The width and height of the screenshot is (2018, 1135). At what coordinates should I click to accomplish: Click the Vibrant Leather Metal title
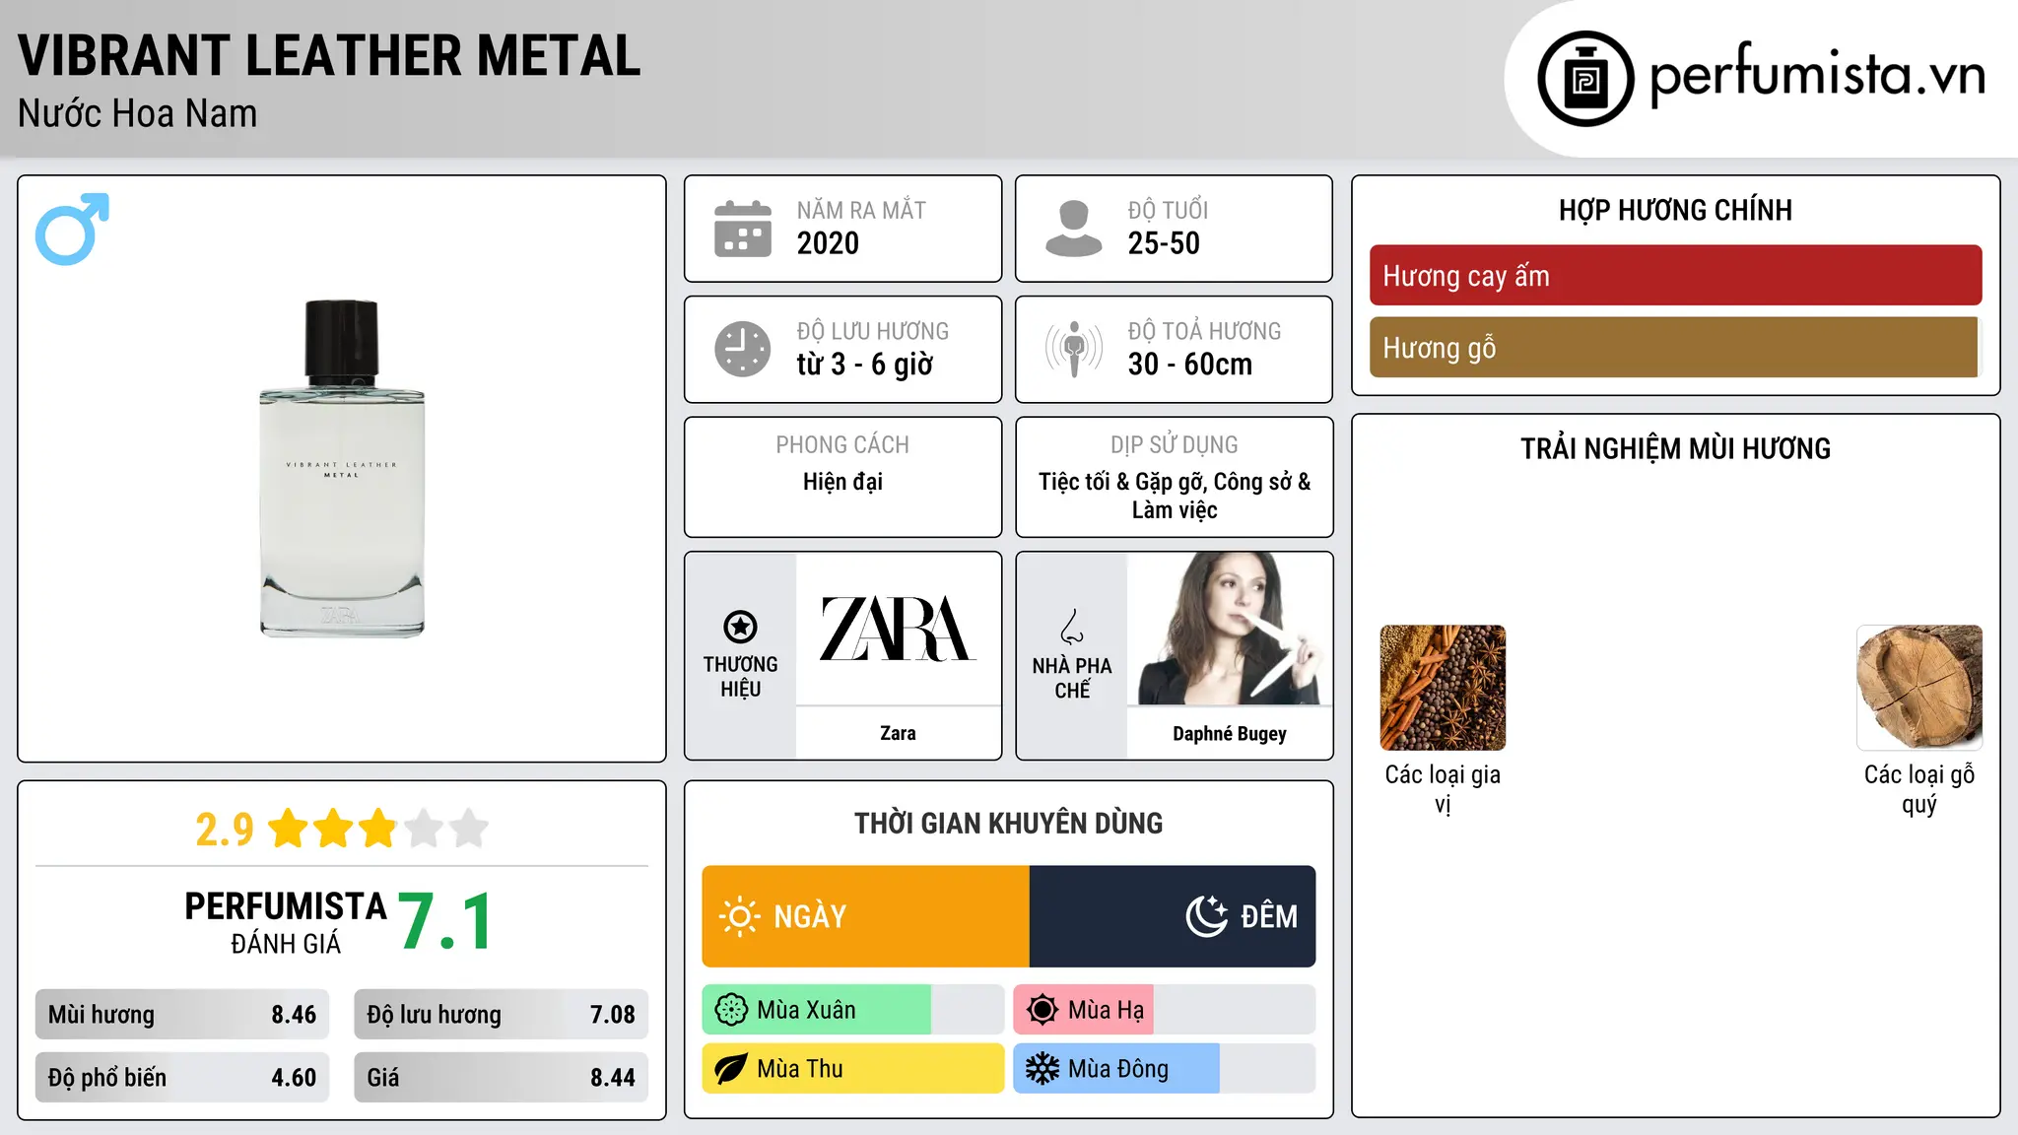329,55
